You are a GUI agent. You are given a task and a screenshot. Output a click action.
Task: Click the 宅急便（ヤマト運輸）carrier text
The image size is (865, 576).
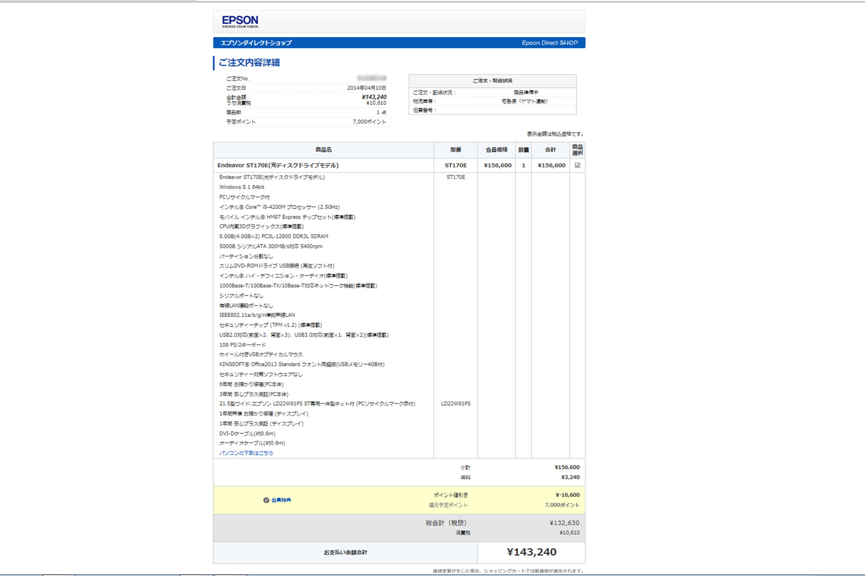click(x=524, y=101)
